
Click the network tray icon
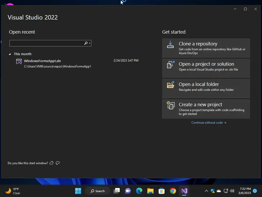pyautogui.click(x=226, y=191)
